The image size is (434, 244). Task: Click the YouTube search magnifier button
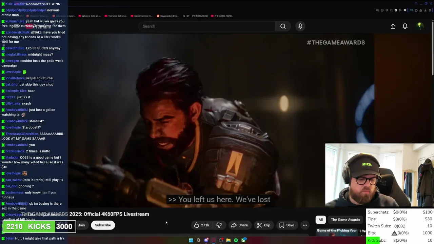pos(283,26)
